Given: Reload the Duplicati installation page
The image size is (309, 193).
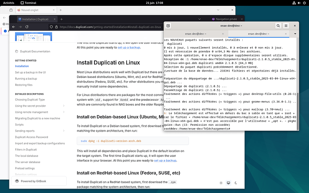Looking at the screenshot, I should (x=27, y=27).
